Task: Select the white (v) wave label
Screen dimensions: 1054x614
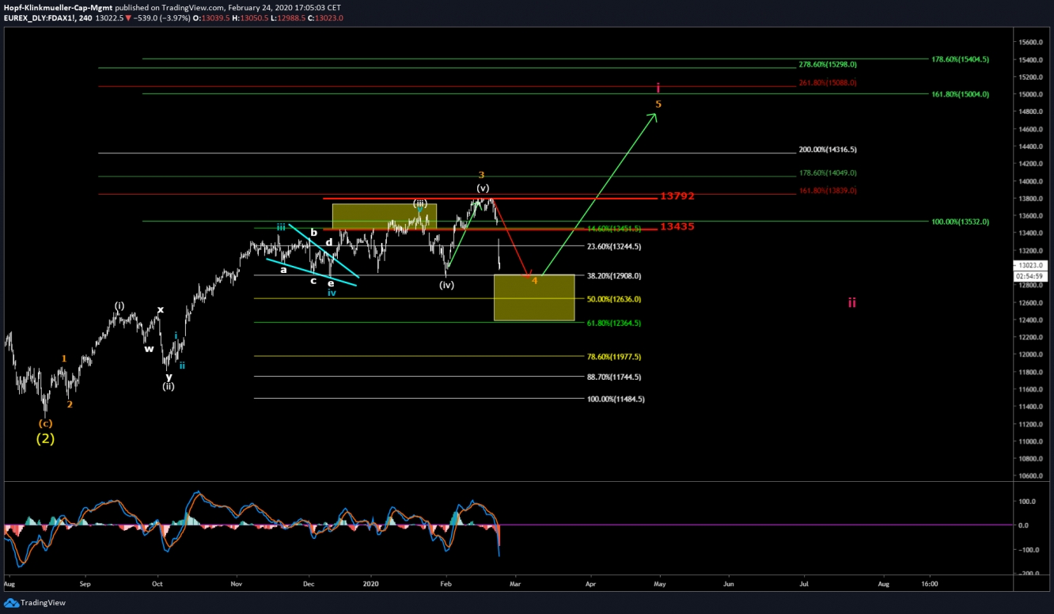Action: click(483, 188)
